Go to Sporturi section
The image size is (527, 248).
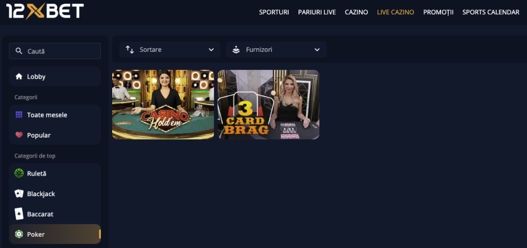[274, 12]
